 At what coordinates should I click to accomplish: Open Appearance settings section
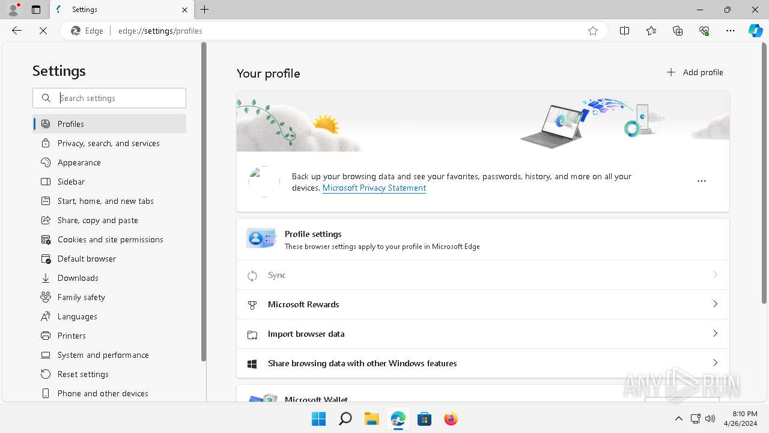[109, 162]
